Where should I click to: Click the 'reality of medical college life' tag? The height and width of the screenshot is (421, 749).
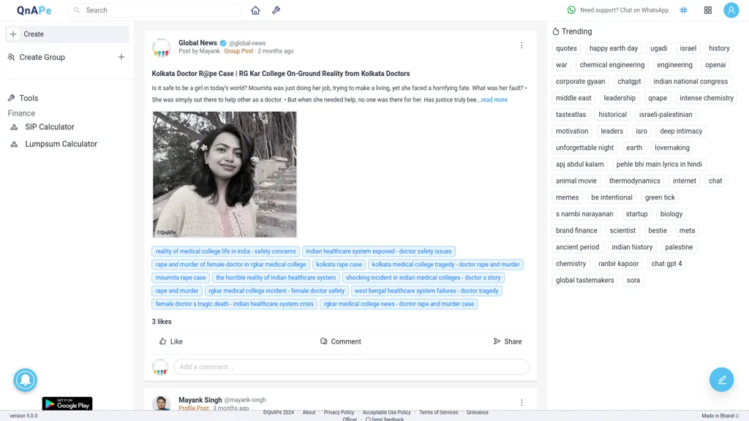point(225,251)
